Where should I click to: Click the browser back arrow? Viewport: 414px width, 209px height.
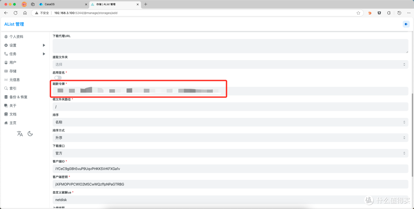(x=6, y=13)
